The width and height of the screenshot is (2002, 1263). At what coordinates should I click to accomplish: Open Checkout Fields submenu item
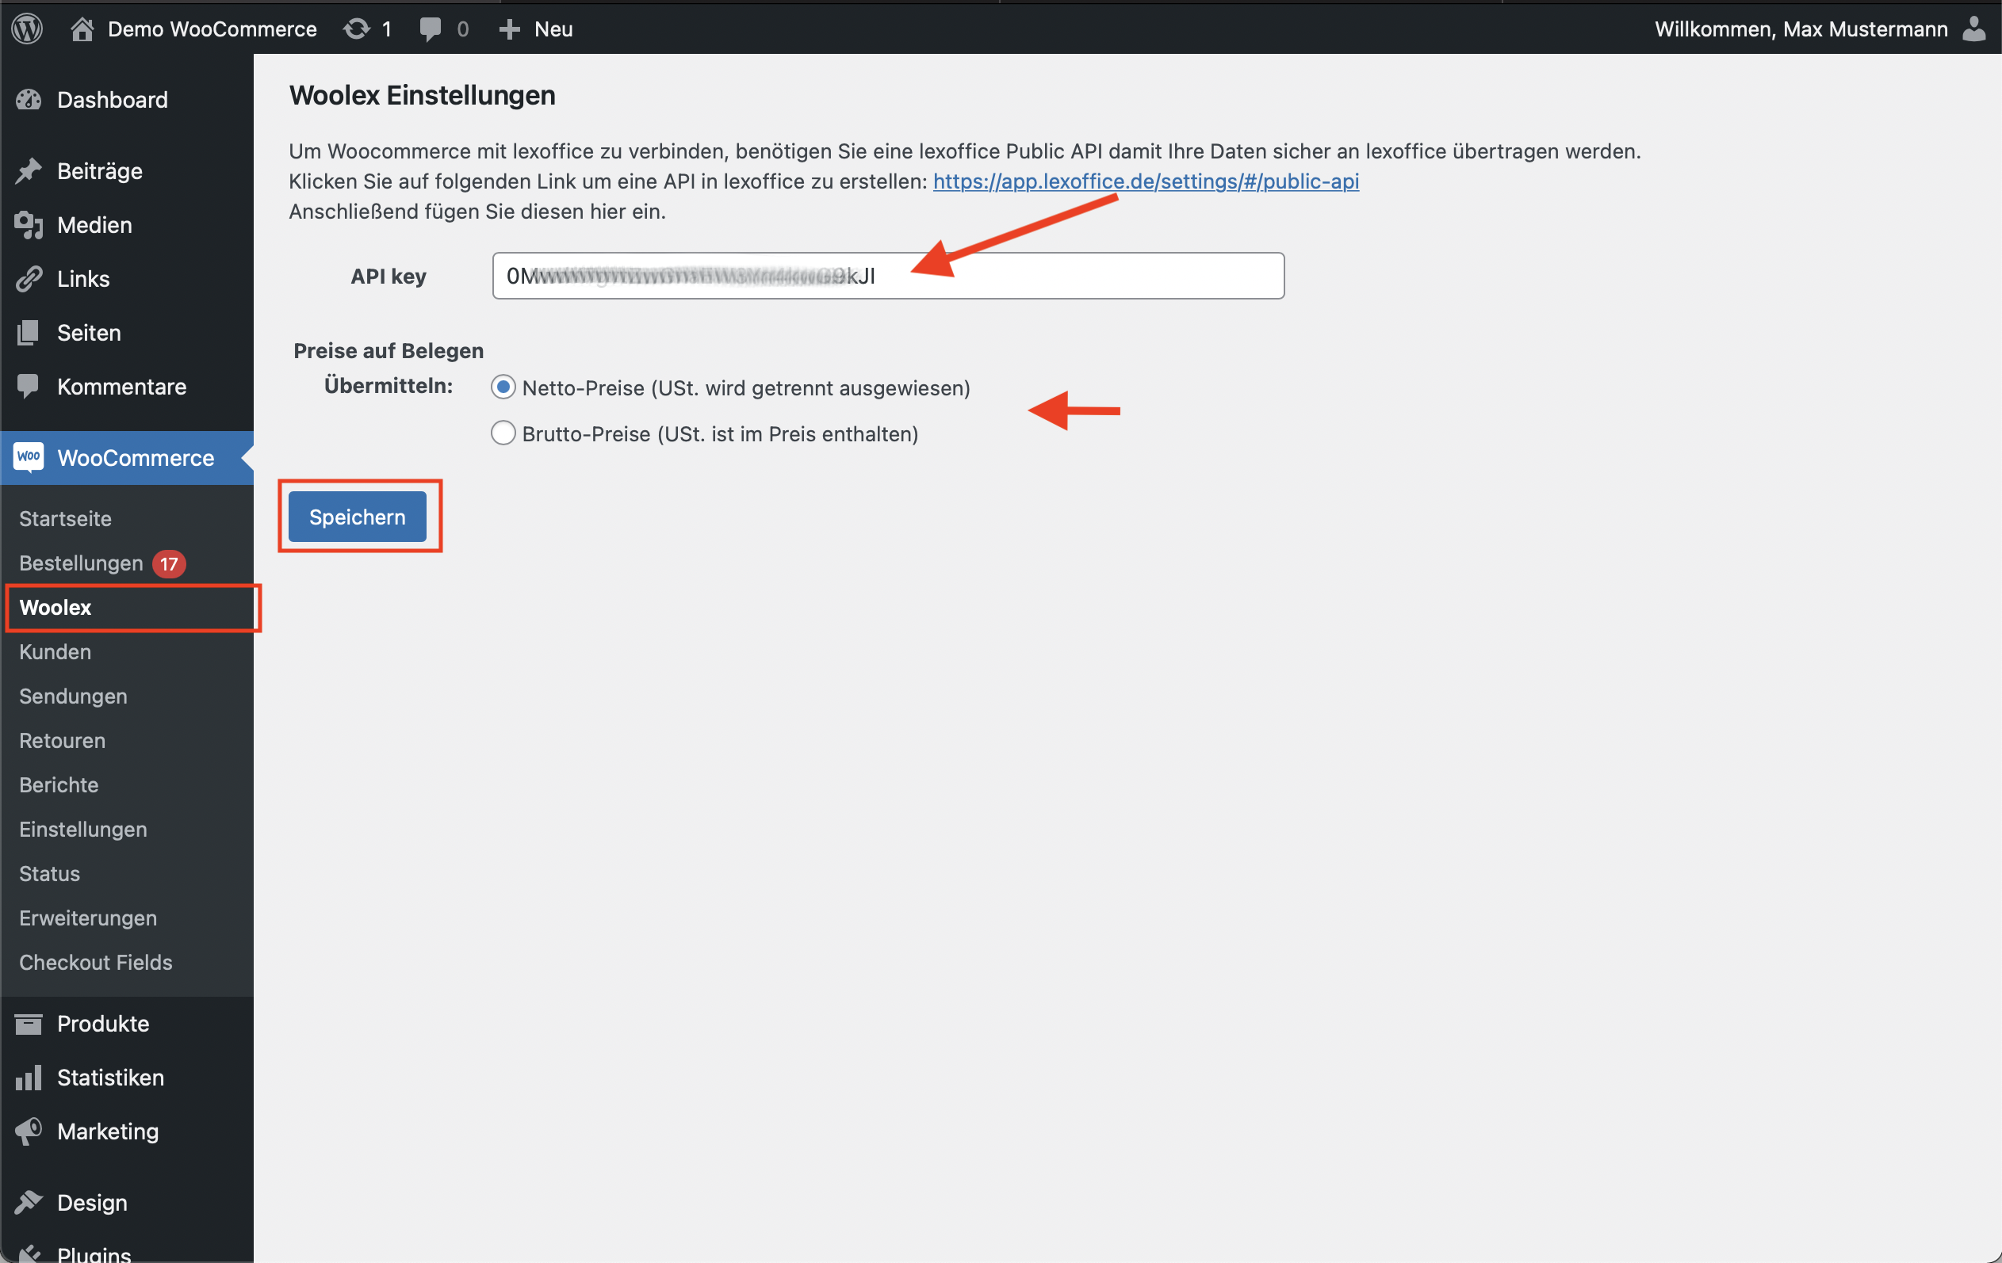click(96, 962)
